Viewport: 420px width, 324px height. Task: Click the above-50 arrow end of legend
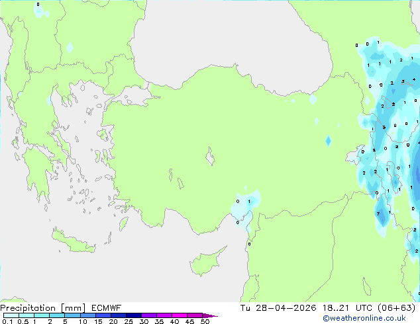(x=210, y=315)
